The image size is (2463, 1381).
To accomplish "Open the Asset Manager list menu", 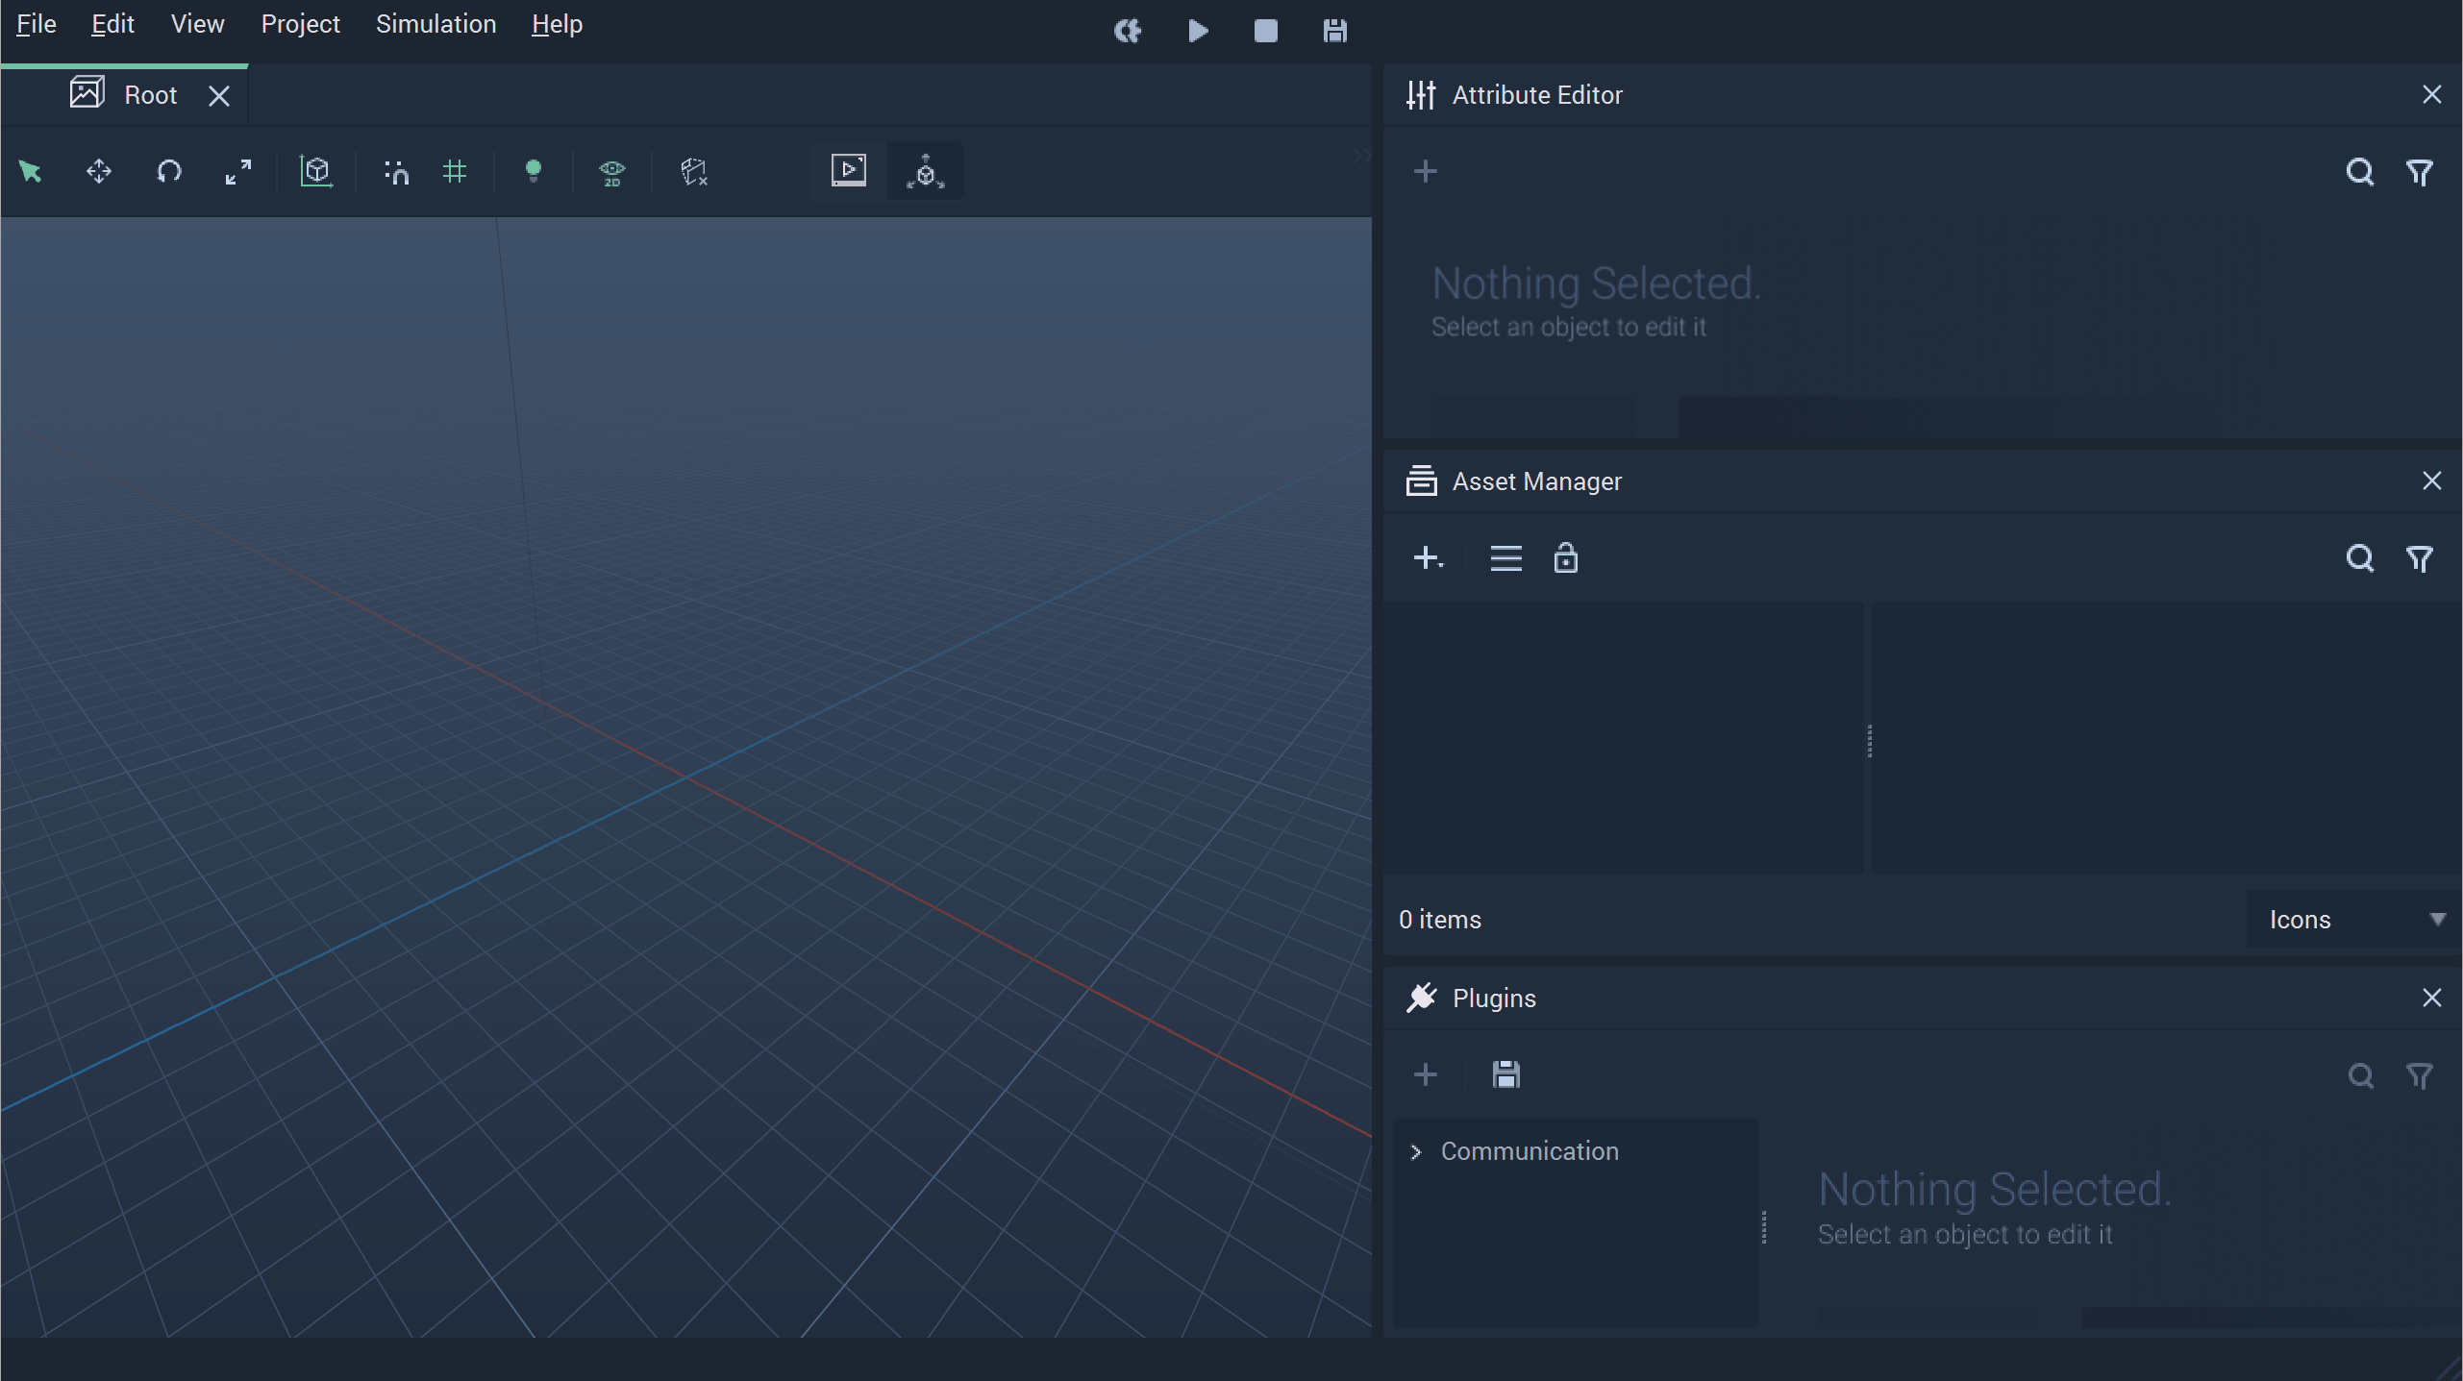I will (x=1505, y=558).
